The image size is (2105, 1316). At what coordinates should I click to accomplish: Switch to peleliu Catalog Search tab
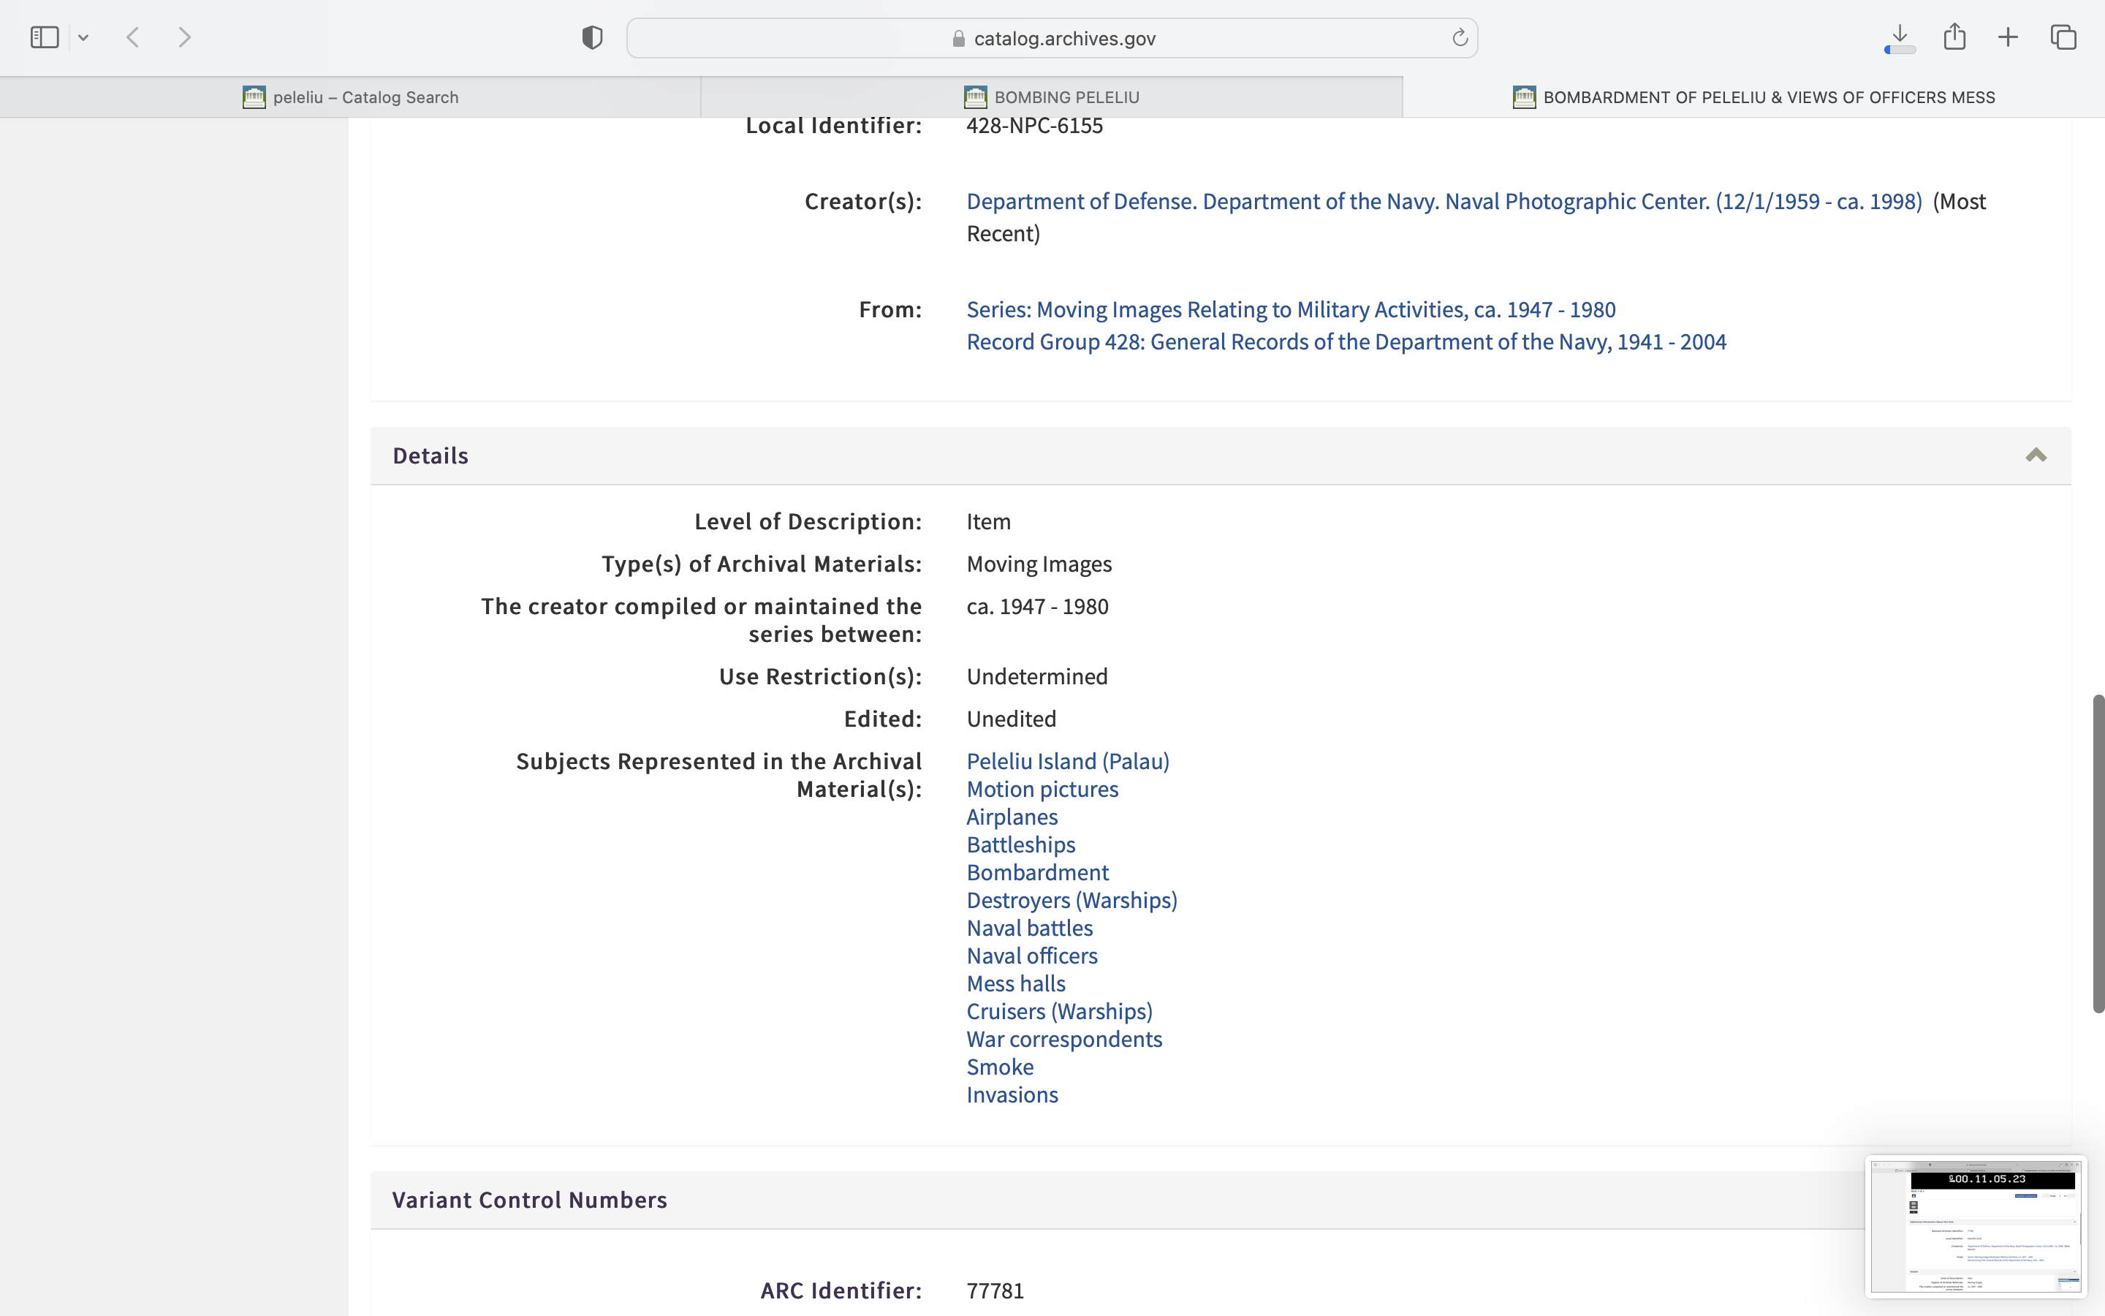(351, 97)
